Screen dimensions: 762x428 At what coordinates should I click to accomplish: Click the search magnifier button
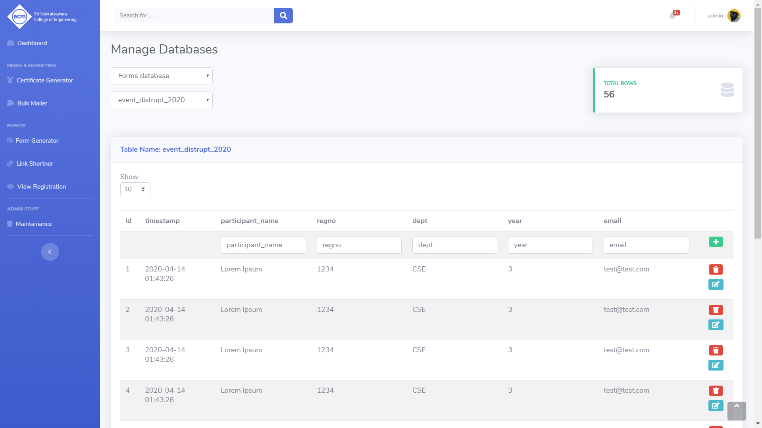283,15
